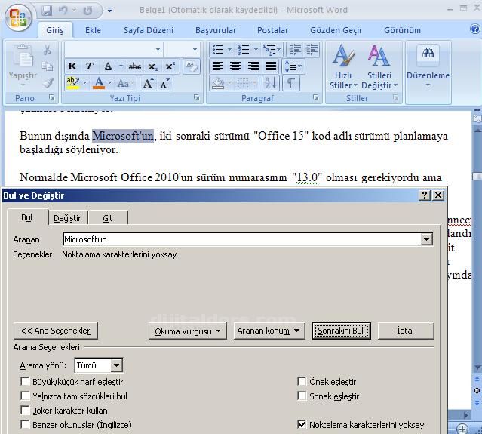Click the Italic (T) formatting icon

[x=90, y=66]
